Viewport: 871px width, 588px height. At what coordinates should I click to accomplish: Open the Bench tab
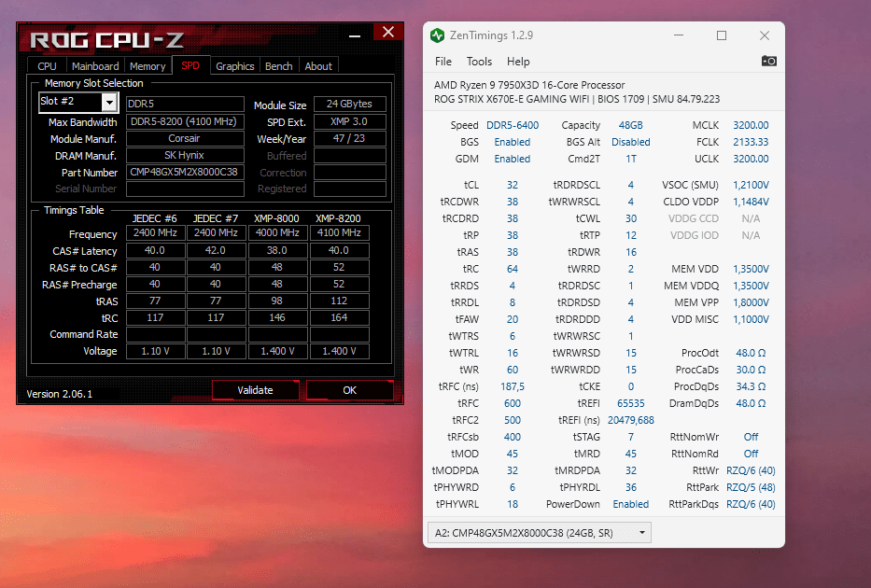[279, 66]
